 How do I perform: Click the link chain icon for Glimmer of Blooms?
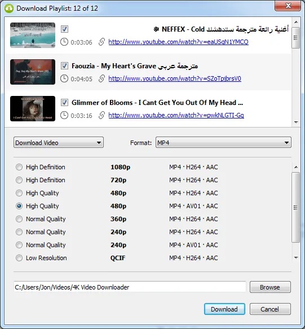click(x=101, y=115)
